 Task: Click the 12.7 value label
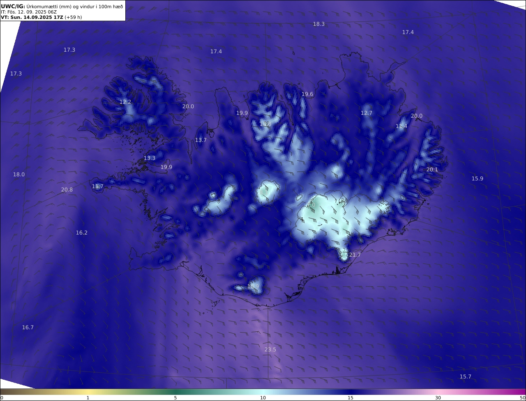click(x=367, y=113)
